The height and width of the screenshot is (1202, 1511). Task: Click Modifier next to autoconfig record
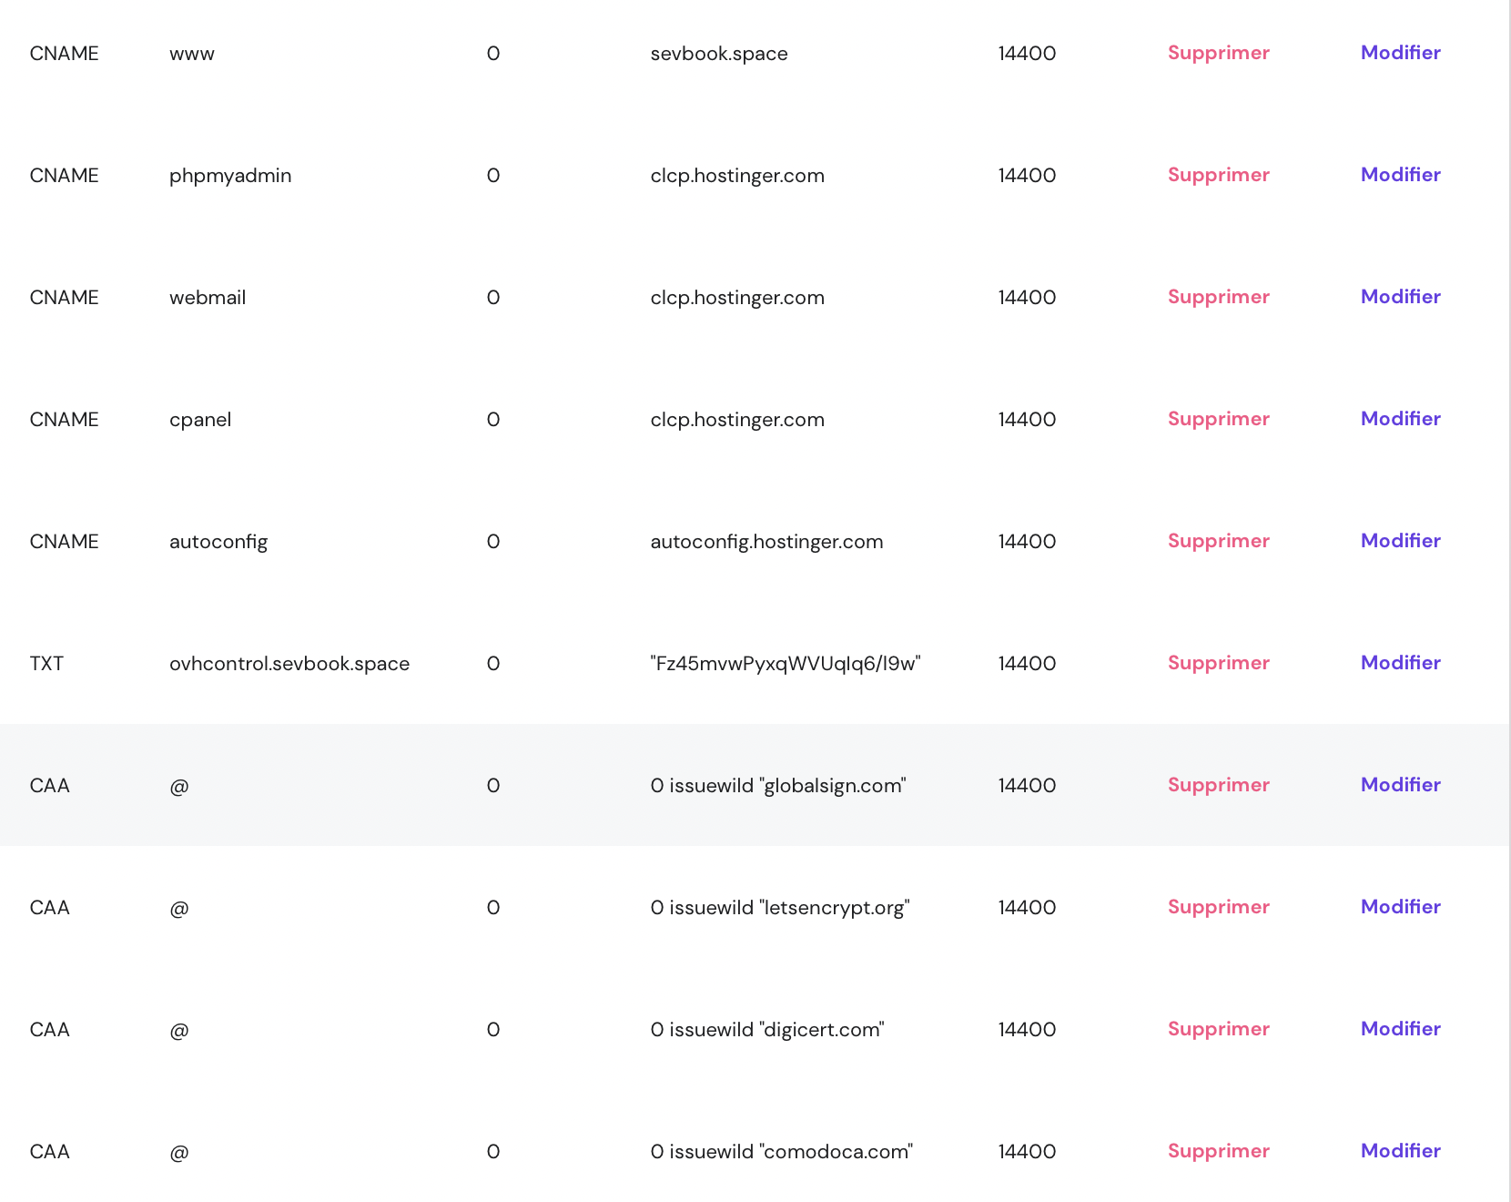click(1400, 541)
